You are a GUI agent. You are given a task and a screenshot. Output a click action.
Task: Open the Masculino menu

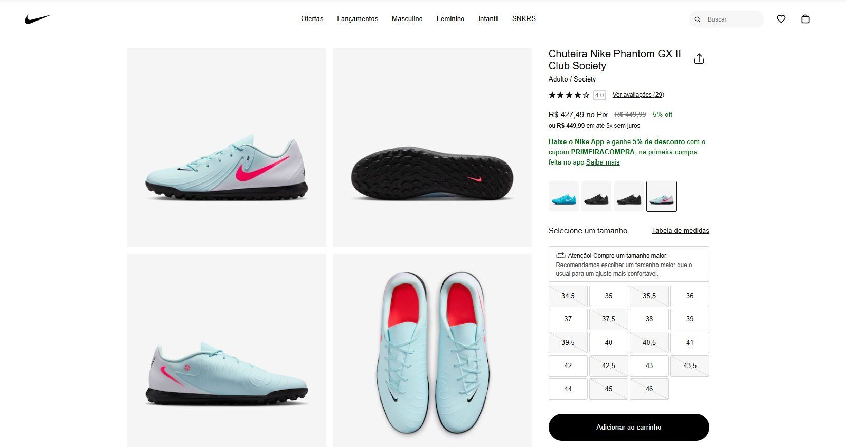[x=407, y=18]
